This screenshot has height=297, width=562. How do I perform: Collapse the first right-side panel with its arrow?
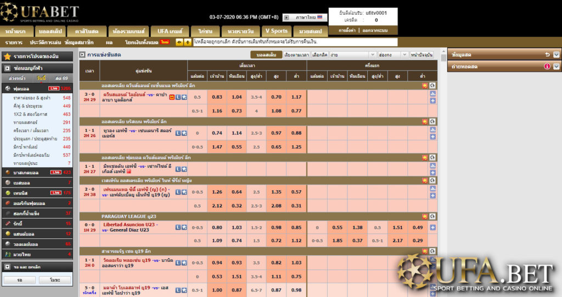(x=556, y=54)
